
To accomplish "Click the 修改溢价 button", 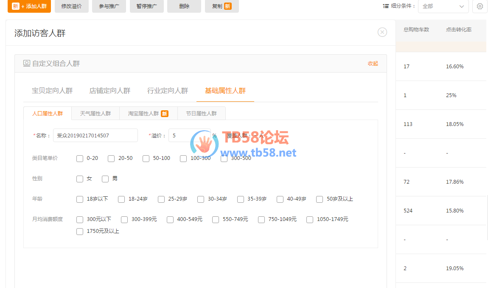I will [x=72, y=6].
